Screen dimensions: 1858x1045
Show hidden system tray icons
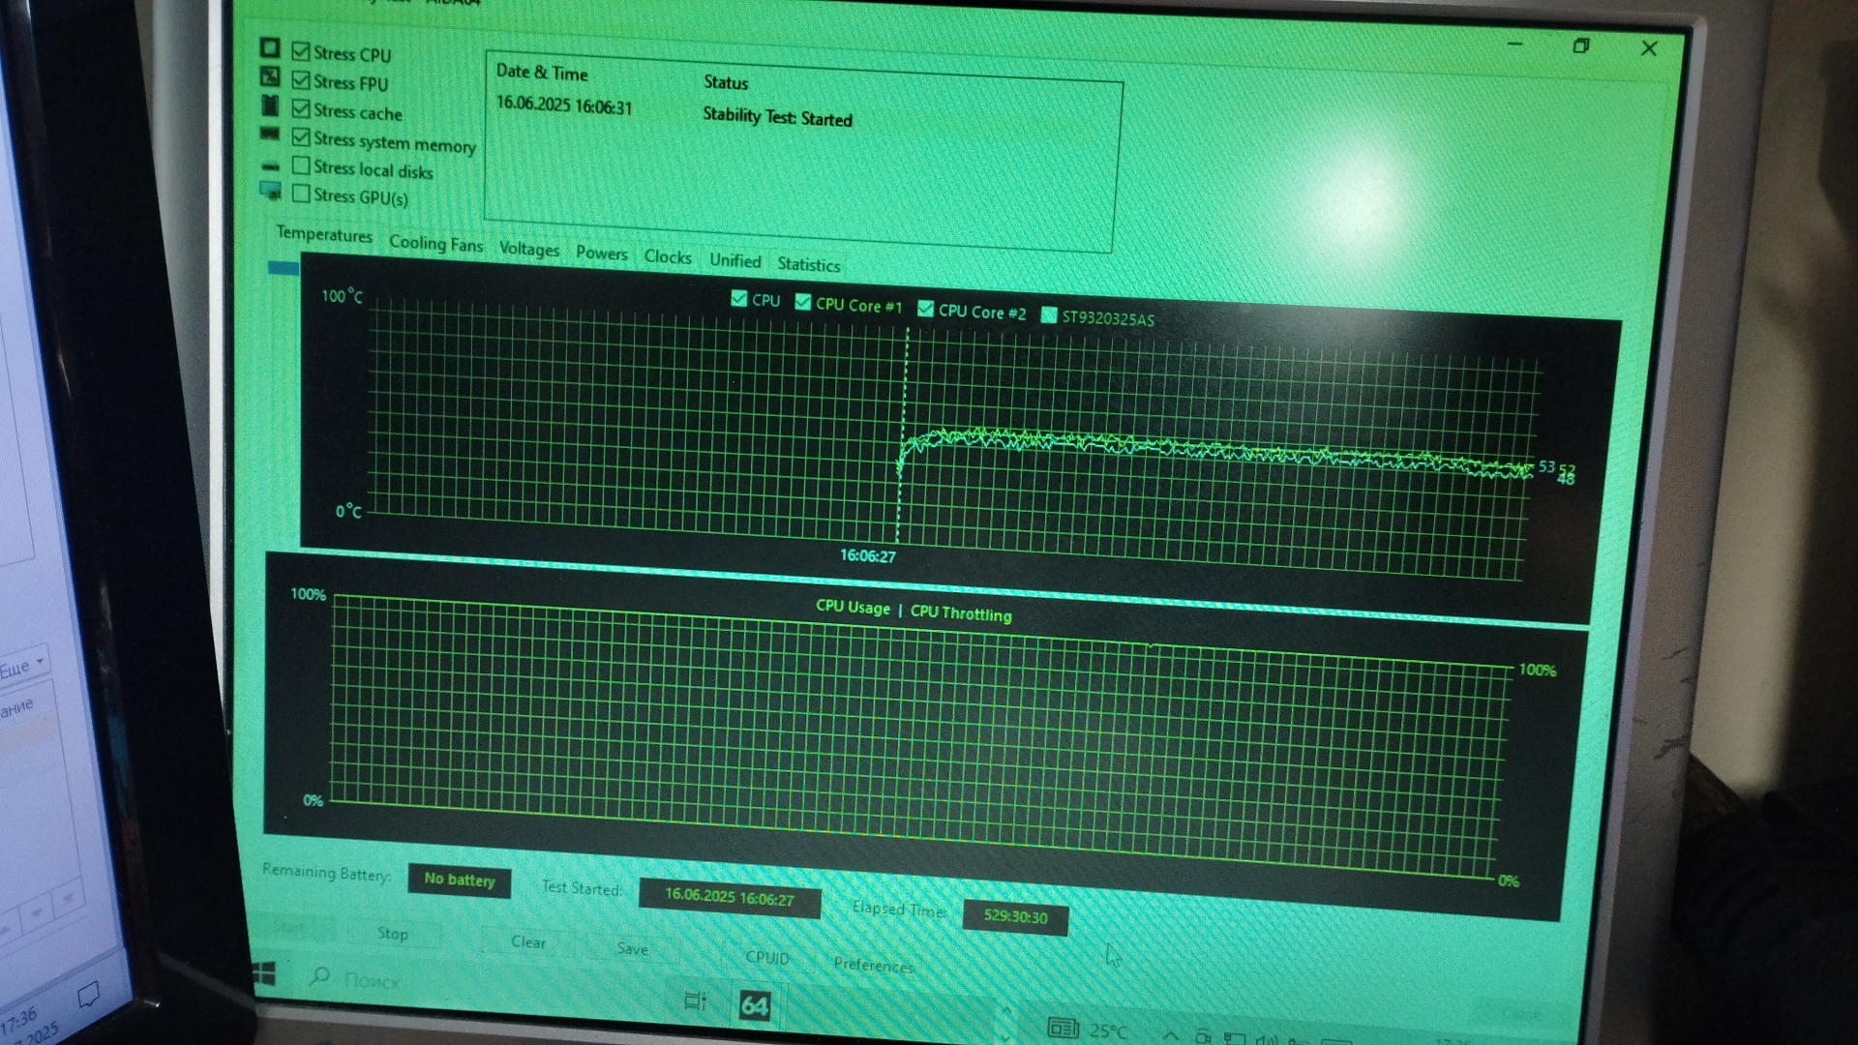[1169, 1035]
